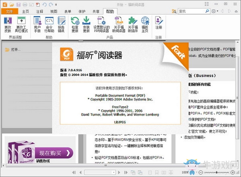The height and width of the screenshot is (177, 241).
Task: Click the Open folder icon in quick access toolbar
Action: (12, 4)
